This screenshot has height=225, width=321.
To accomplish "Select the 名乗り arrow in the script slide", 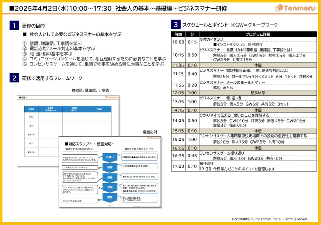I will click(x=110, y=157).
